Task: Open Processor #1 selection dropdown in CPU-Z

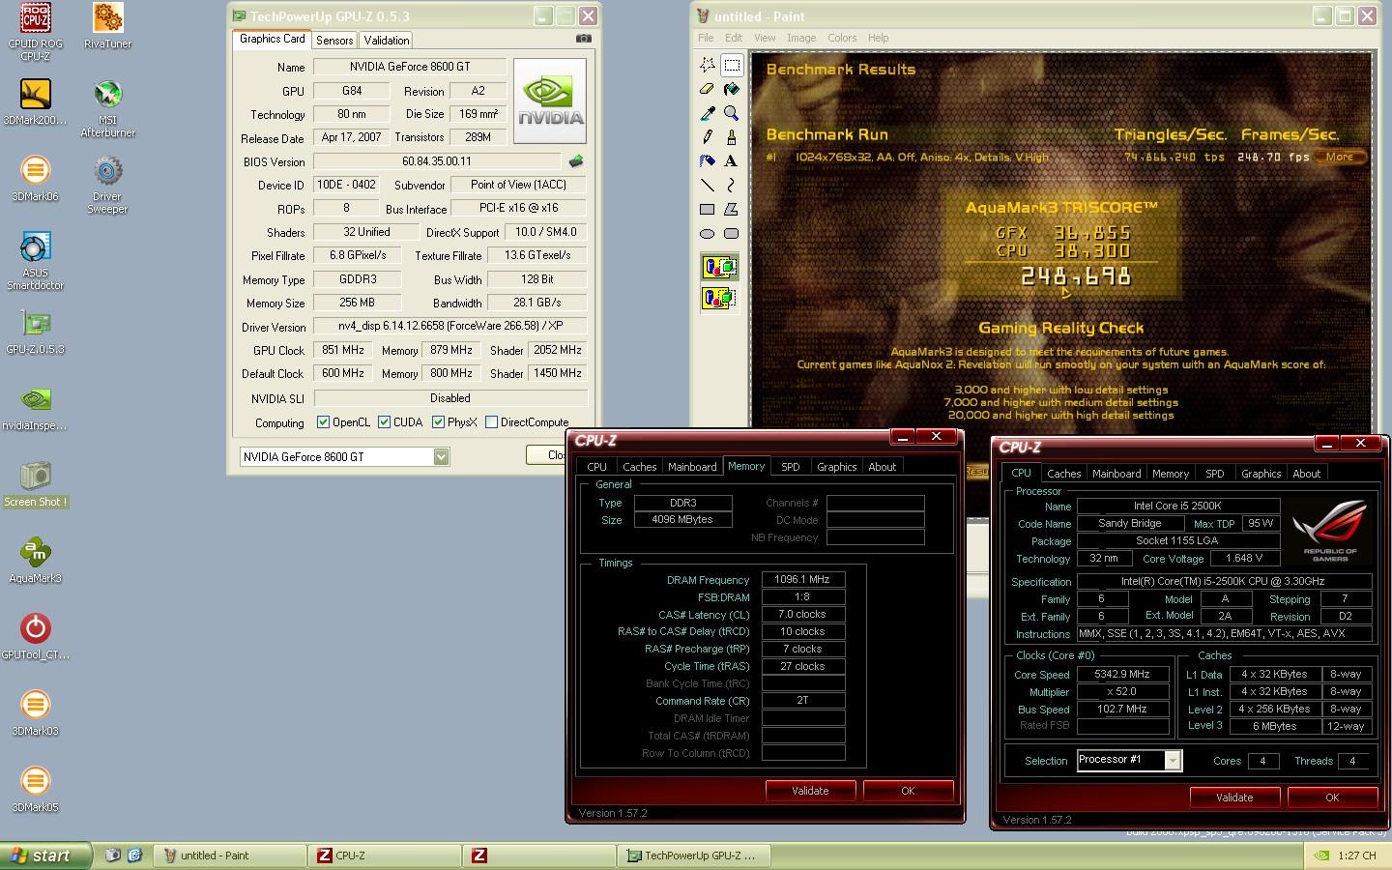Action: coord(1173,761)
